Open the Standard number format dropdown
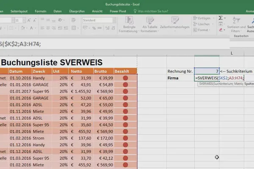Image resolution: width=254 pixels, height=169 pixels. point(114,20)
